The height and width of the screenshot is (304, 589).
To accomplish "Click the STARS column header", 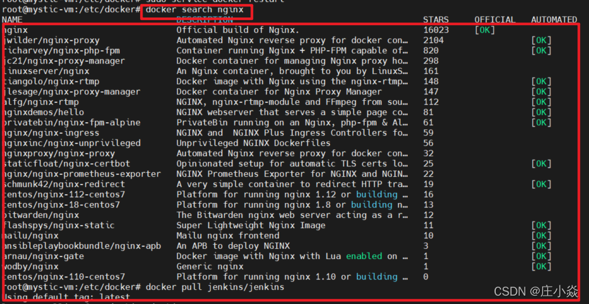I will [435, 19].
